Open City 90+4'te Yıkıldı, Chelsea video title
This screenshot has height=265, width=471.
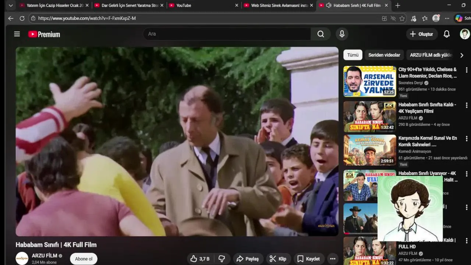(x=428, y=73)
